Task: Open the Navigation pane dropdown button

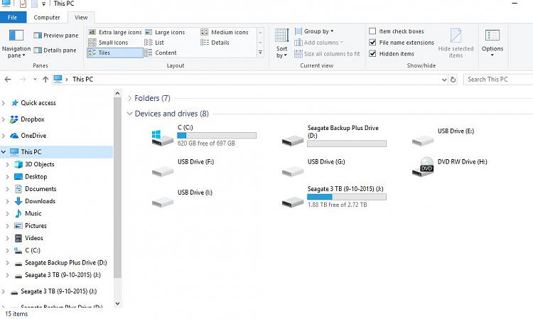Action: click(16, 43)
